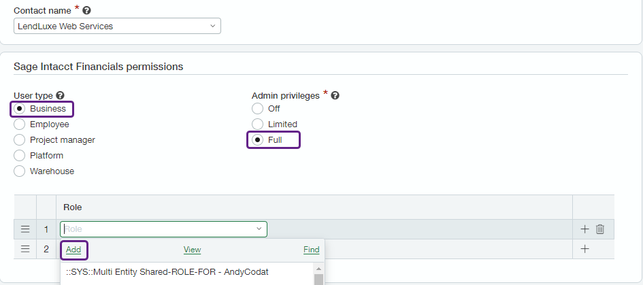Viewport: 643px width, 285px height.
Task: Click the Find link in role dropdown
Action: [x=311, y=250]
